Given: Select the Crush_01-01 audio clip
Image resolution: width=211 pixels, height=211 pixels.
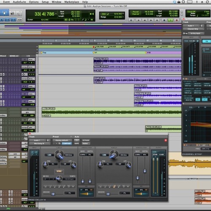Looking at the screenshot, I should tap(138, 80).
